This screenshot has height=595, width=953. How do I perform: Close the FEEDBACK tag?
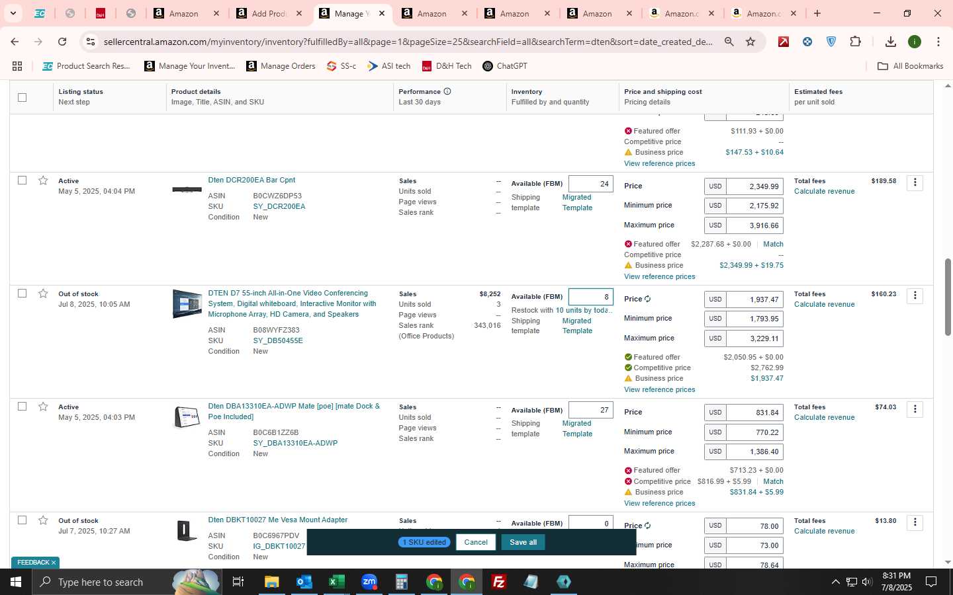54,563
